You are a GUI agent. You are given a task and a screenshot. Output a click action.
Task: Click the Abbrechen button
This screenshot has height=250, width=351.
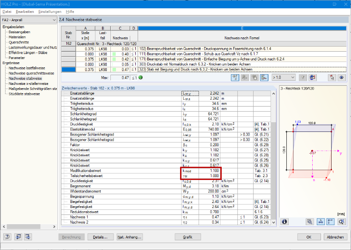pos(335,237)
